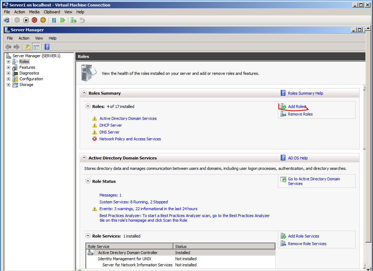Expand the Configuration tree node
The height and width of the screenshot is (271, 373).
click(8, 79)
